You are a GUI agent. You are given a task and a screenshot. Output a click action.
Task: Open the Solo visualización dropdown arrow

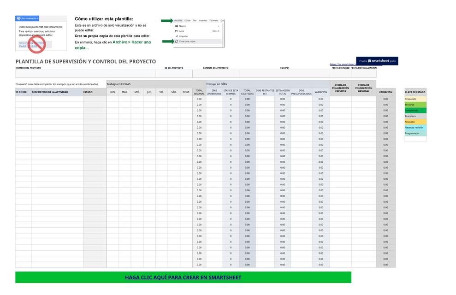pos(37,18)
